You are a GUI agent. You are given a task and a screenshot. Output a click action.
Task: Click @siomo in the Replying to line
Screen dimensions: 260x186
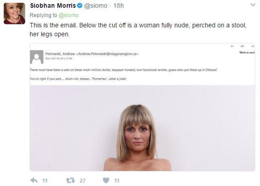pos(68,15)
